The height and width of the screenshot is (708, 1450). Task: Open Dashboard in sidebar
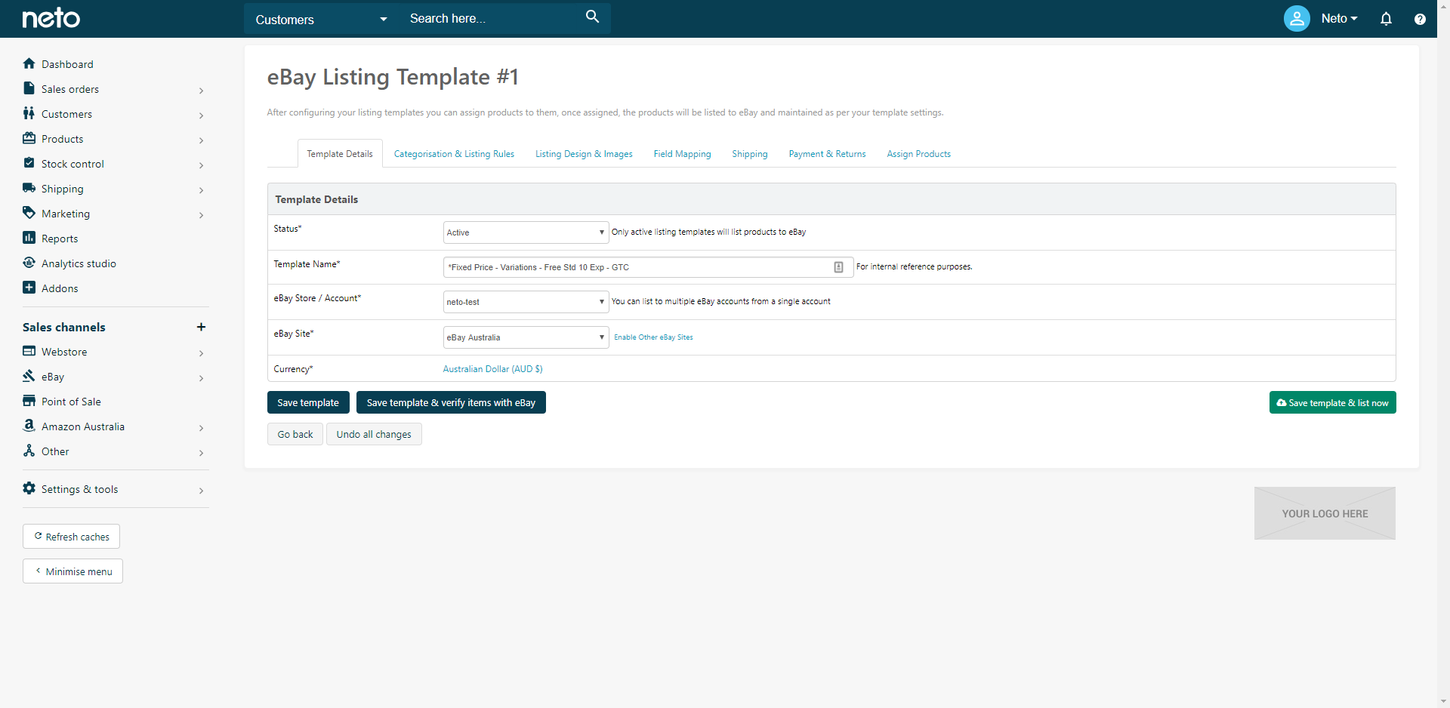tap(67, 64)
